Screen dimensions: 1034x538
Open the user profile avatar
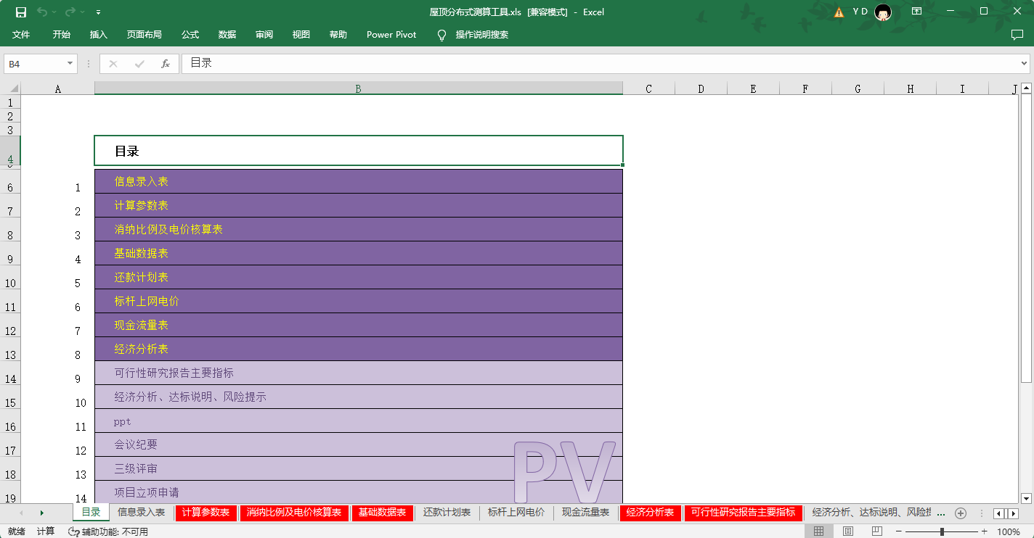point(883,12)
